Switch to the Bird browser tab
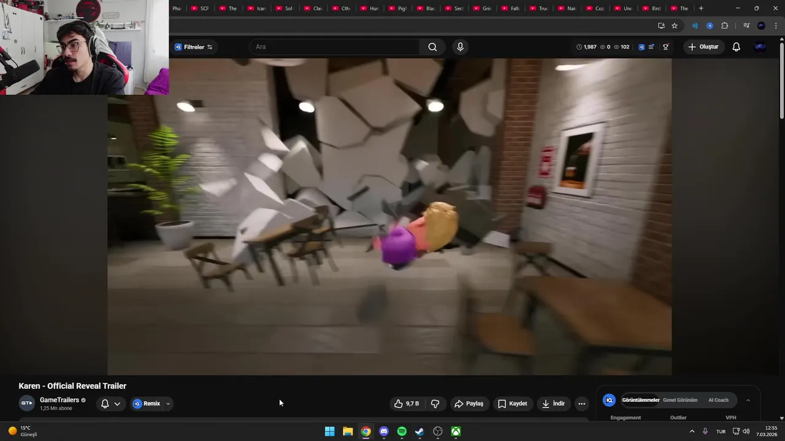Screen dimensions: 785x441 tap(651, 9)
